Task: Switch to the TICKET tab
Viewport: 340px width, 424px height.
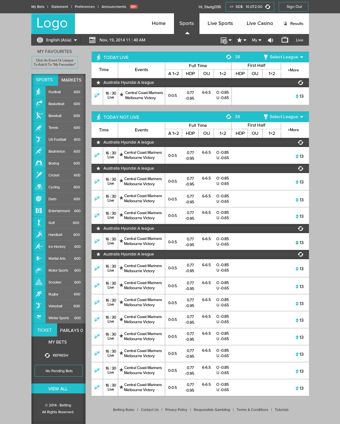Action: pos(44,330)
